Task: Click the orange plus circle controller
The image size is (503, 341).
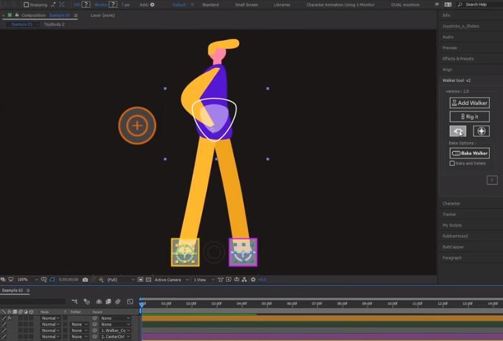Action: (137, 125)
